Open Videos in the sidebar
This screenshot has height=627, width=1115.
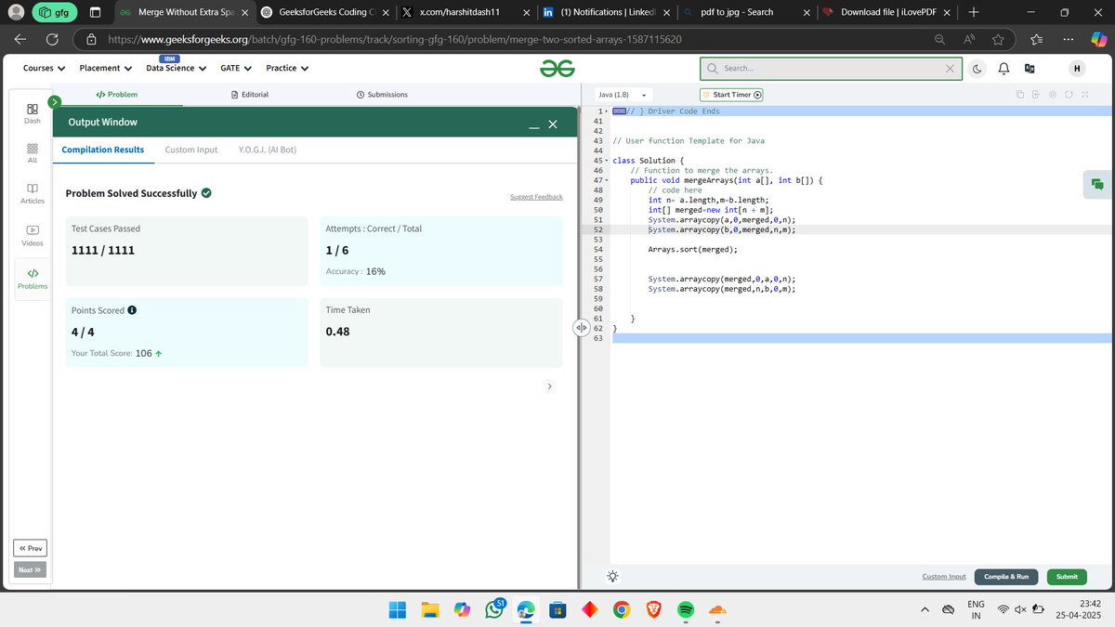point(32,235)
